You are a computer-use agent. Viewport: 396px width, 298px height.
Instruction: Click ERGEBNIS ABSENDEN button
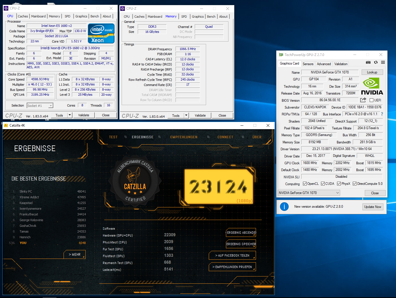click(x=241, y=233)
